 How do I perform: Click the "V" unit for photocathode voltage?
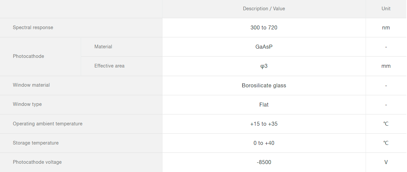[386, 162]
